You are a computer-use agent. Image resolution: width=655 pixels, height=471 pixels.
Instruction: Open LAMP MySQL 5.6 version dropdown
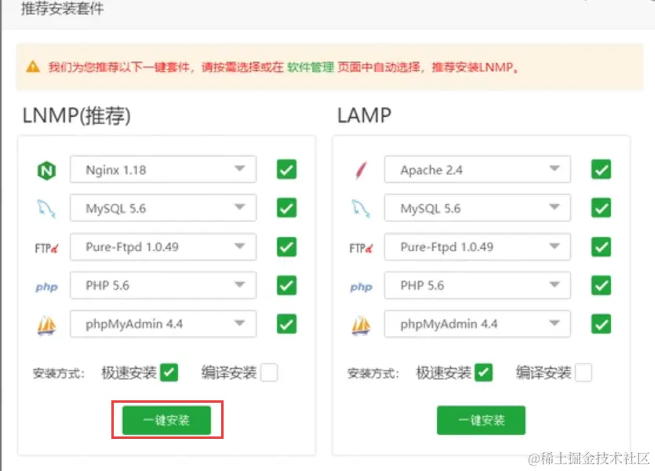coord(478,208)
